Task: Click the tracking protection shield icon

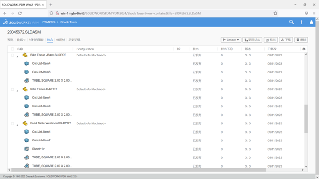Action: tap(51, 13)
